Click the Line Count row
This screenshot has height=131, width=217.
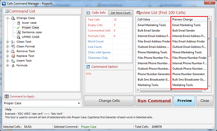(x=109, y=47)
